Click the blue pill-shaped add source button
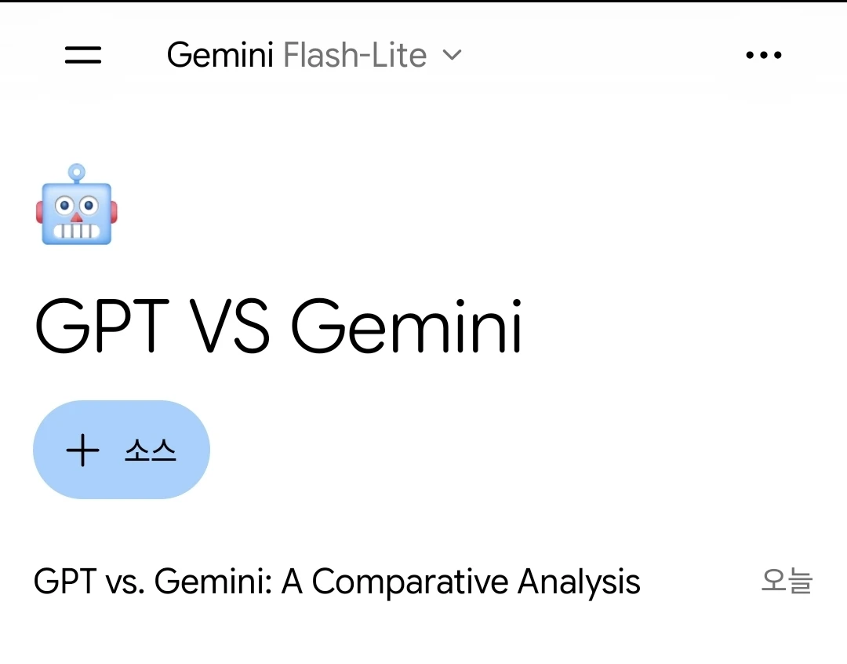 tap(122, 450)
